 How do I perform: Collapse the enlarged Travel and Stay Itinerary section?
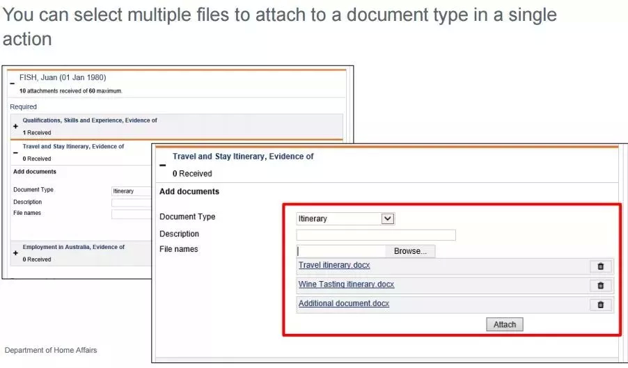click(163, 165)
